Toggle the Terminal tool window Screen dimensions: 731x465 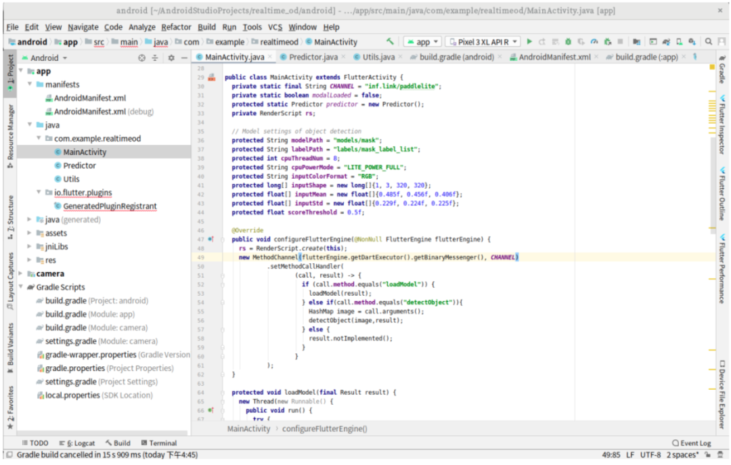point(158,443)
